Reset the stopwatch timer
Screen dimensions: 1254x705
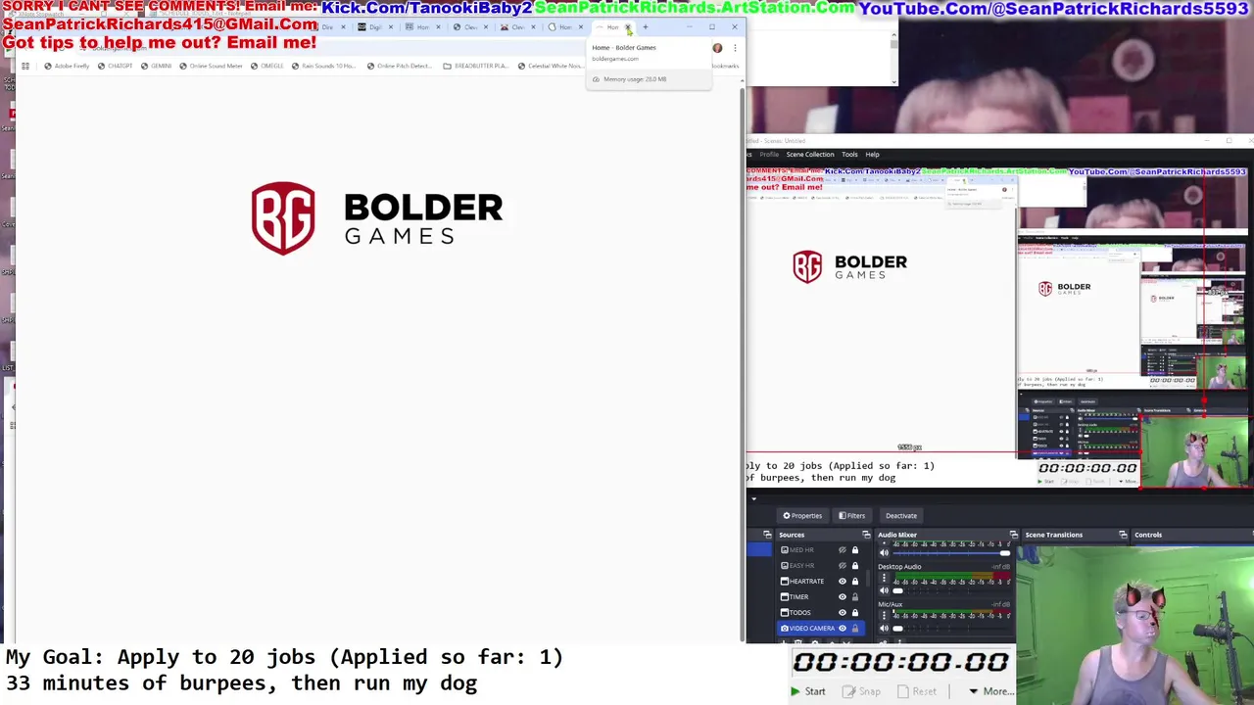click(917, 691)
